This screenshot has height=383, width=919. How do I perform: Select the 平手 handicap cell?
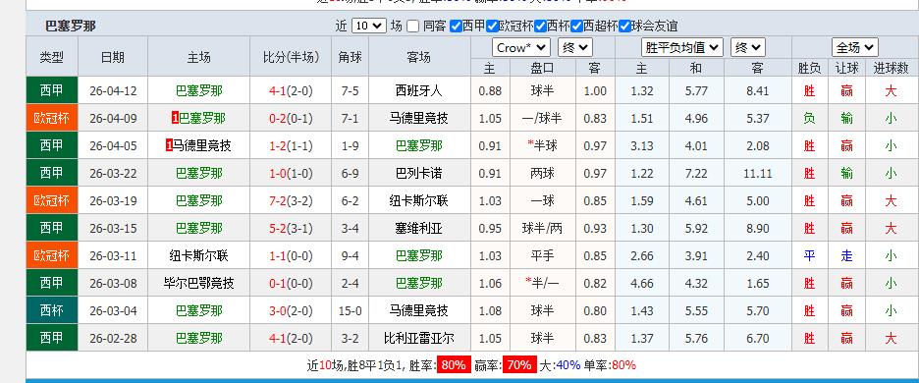(542, 255)
